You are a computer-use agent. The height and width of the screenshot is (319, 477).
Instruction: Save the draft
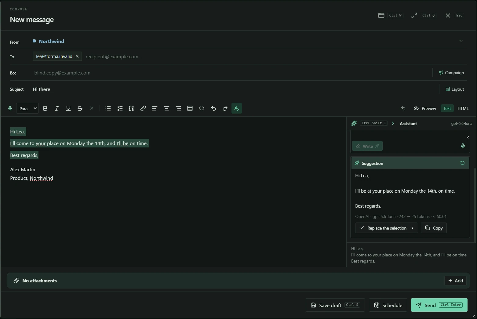pyautogui.click(x=335, y=305)
